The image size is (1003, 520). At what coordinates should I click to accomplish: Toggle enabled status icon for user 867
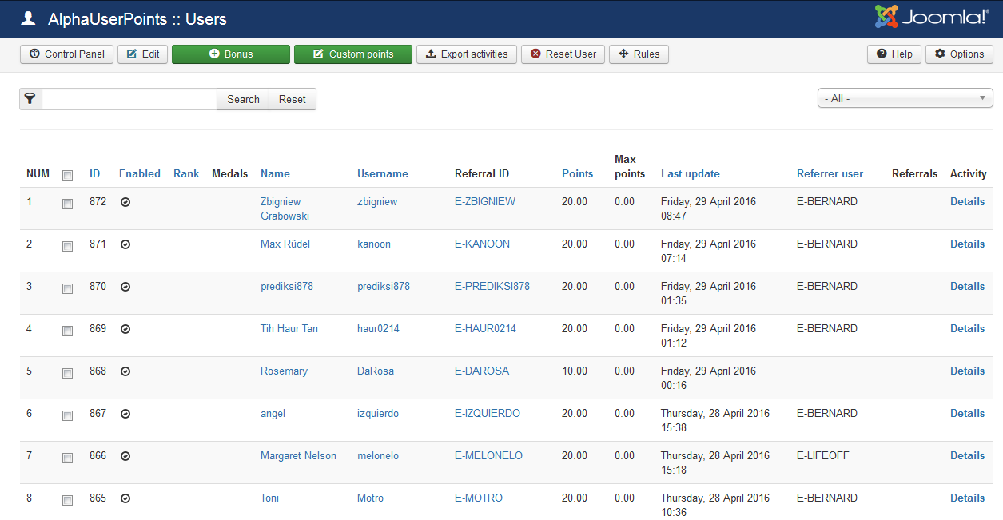point(125,414)
